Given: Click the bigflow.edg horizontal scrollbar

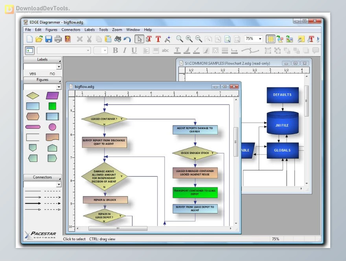Looking at the screenshot, I should 118,228.
